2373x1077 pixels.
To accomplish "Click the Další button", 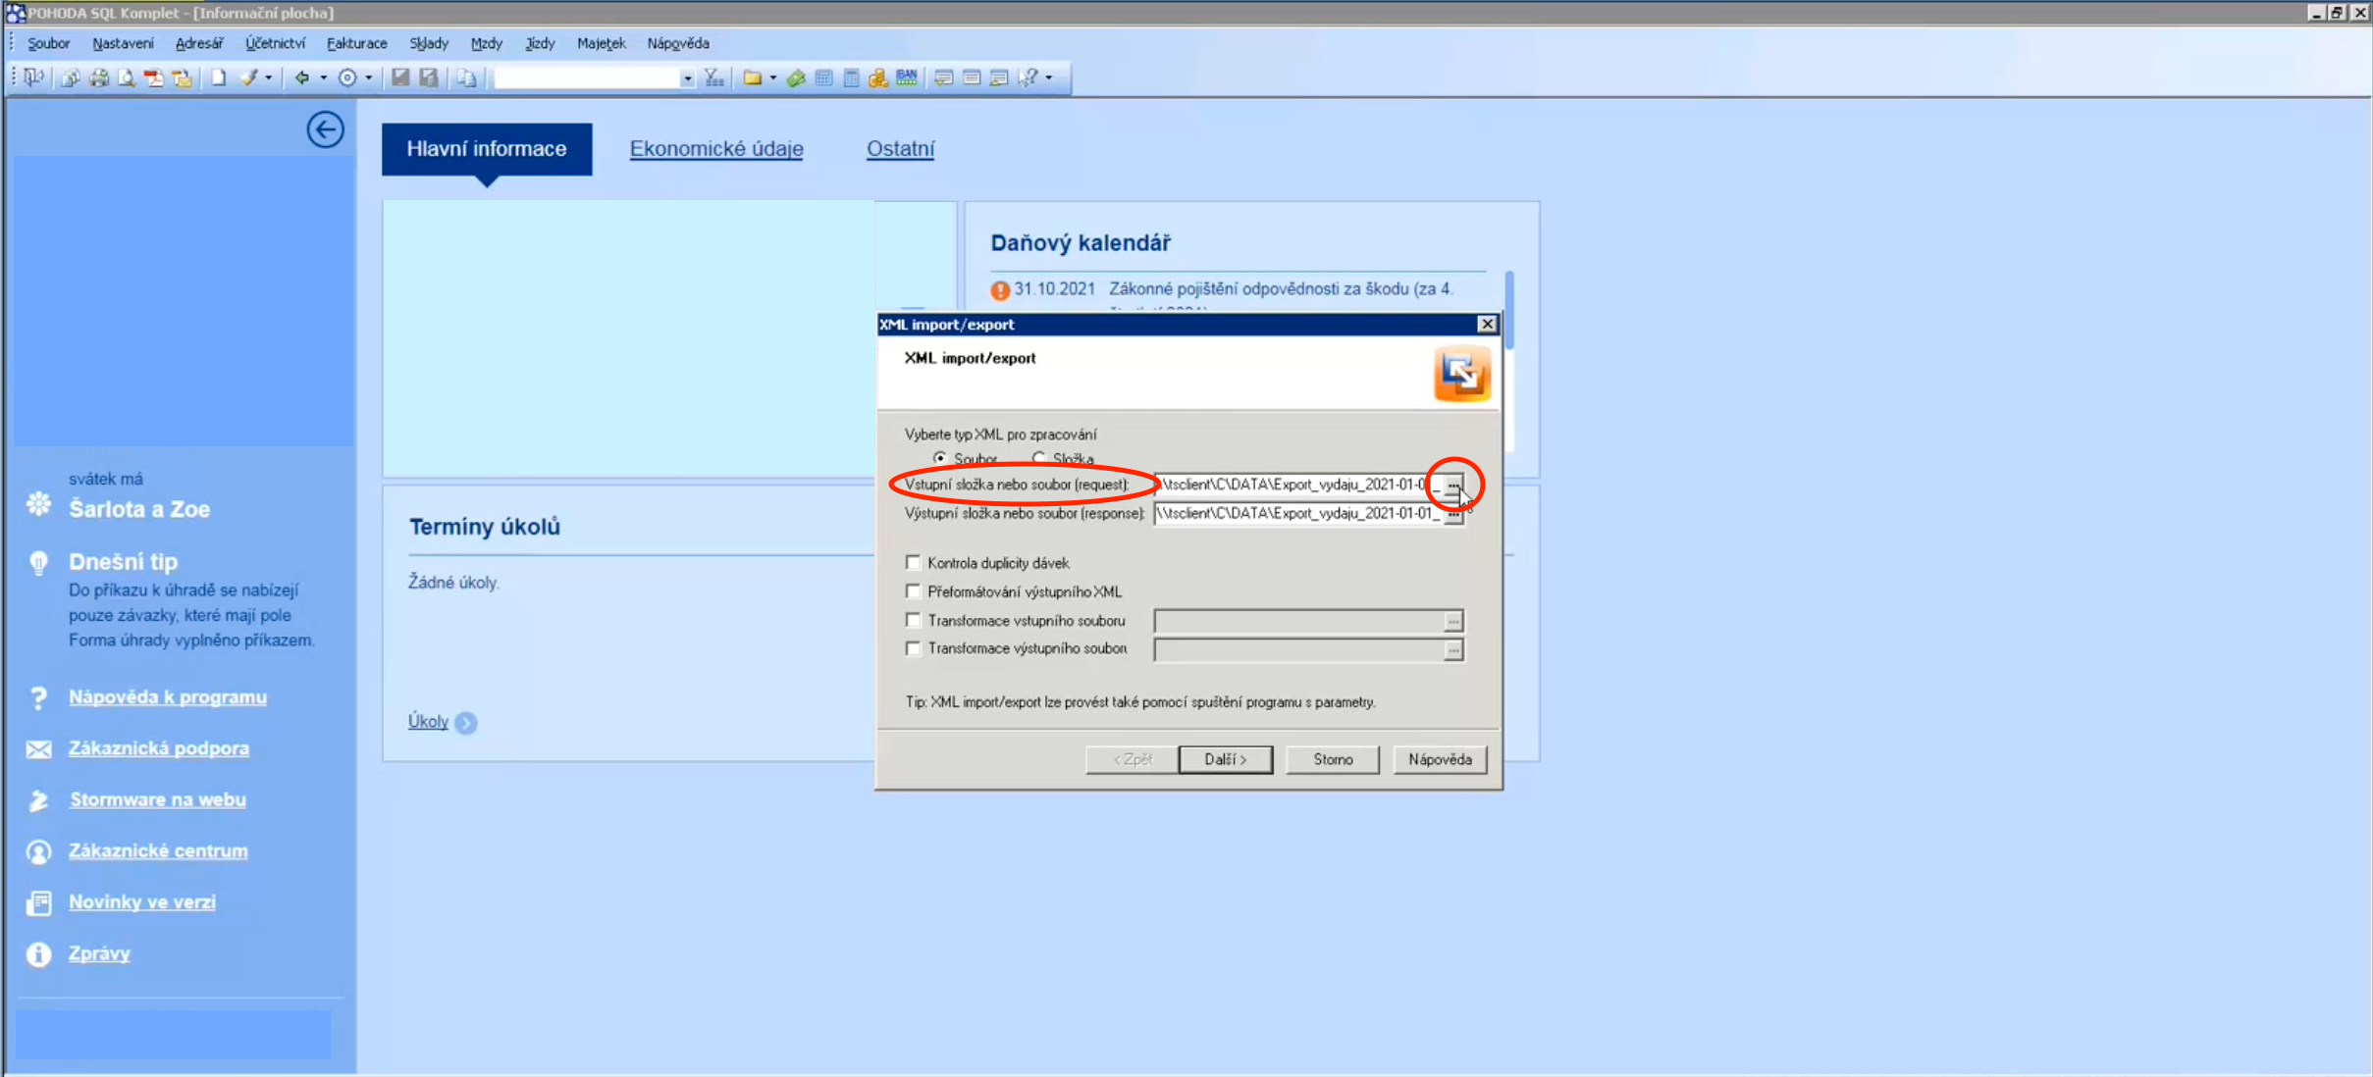I will click(1226, 759).
